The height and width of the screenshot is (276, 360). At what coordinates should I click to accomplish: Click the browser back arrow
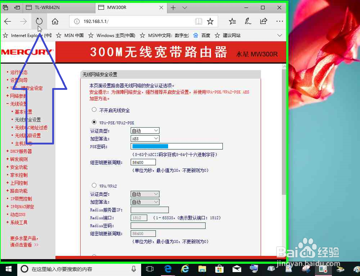(x=8, y=22)
